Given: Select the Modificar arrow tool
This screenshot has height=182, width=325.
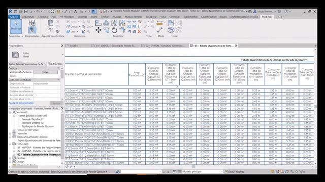Looking at the screenshot, I should 16,26.
